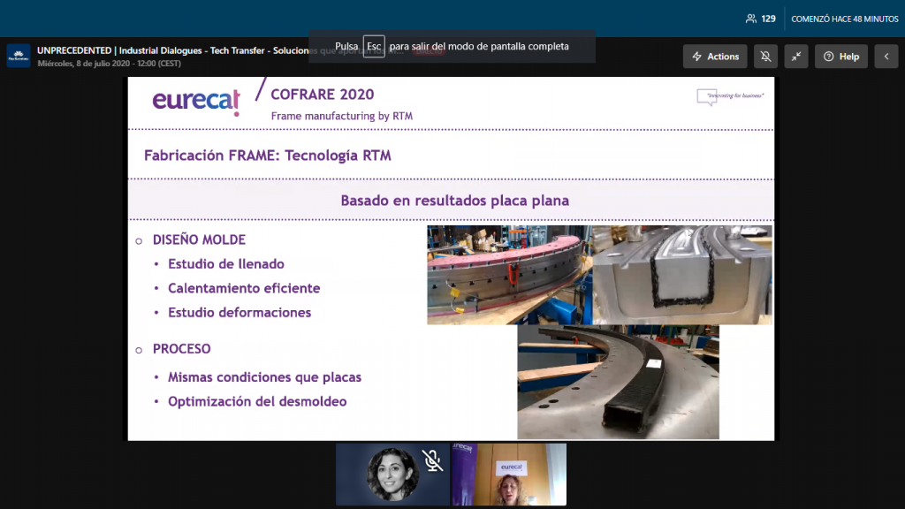Collapse side panel with the chevron arrow
Screen dimensions: 905x509
(886, 57)
